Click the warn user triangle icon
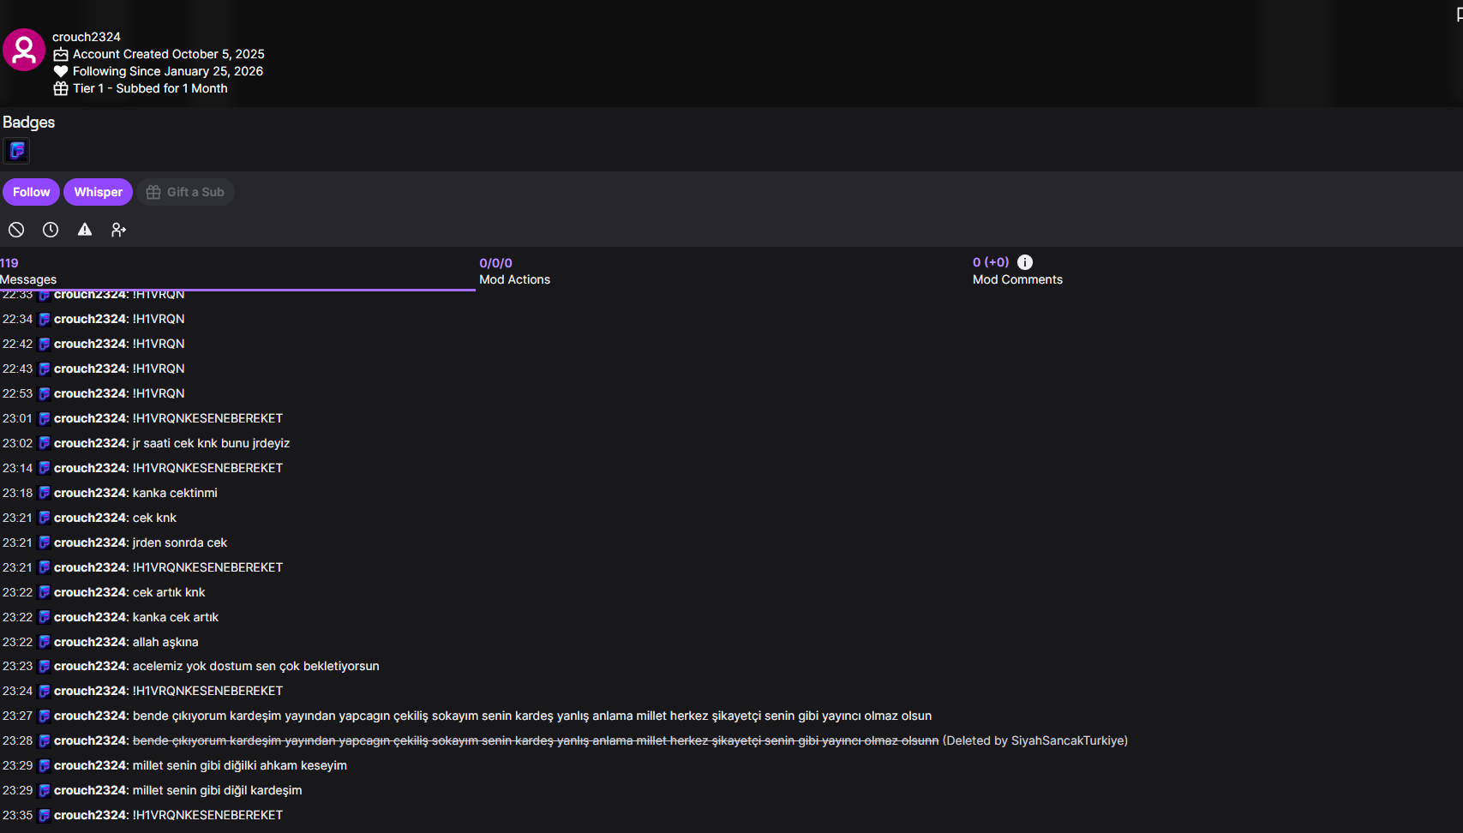 [x=85, y=230]
